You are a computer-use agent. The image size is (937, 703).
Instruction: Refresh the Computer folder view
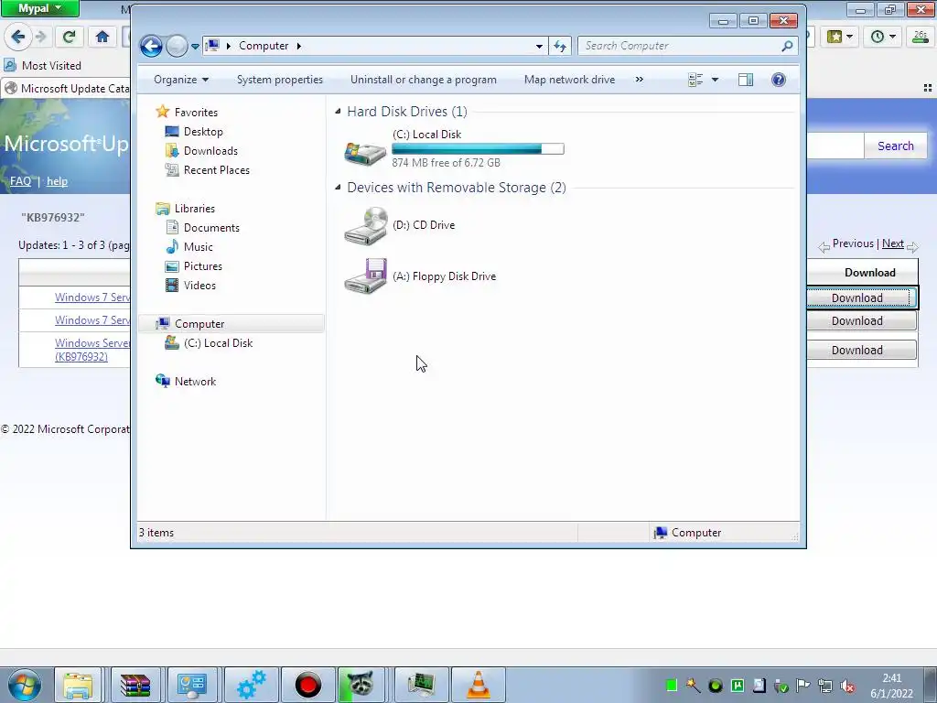click(x=560, y=46)
